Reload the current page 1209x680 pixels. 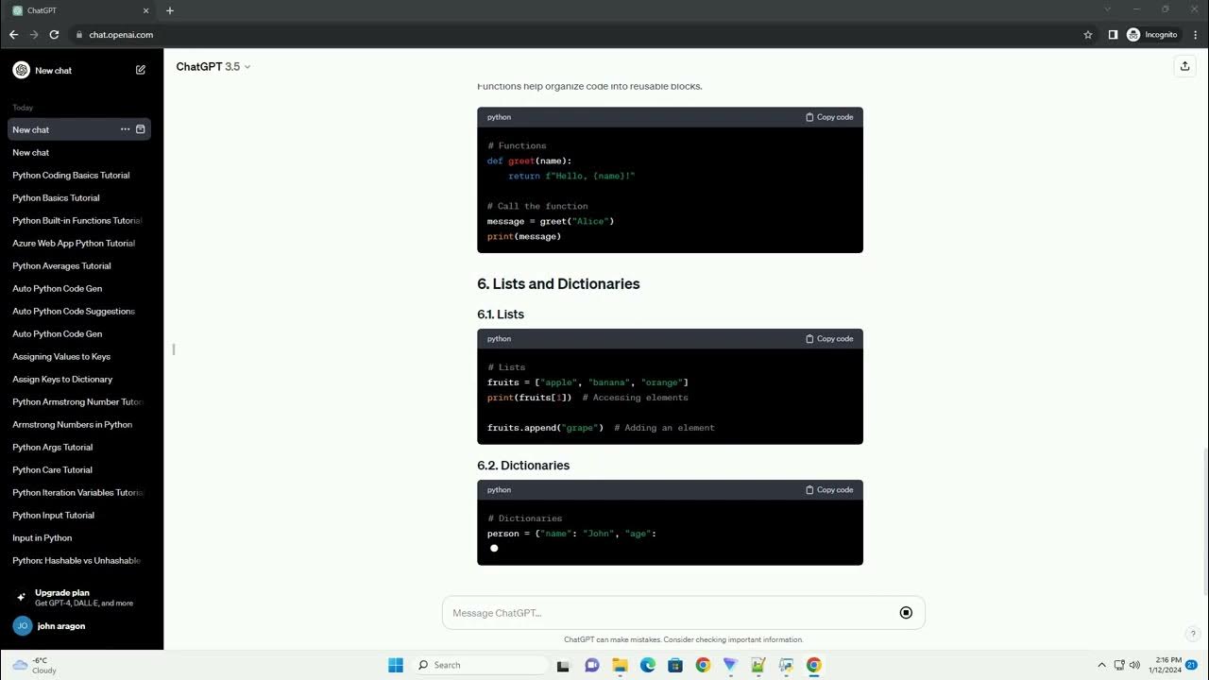[55, 35]
